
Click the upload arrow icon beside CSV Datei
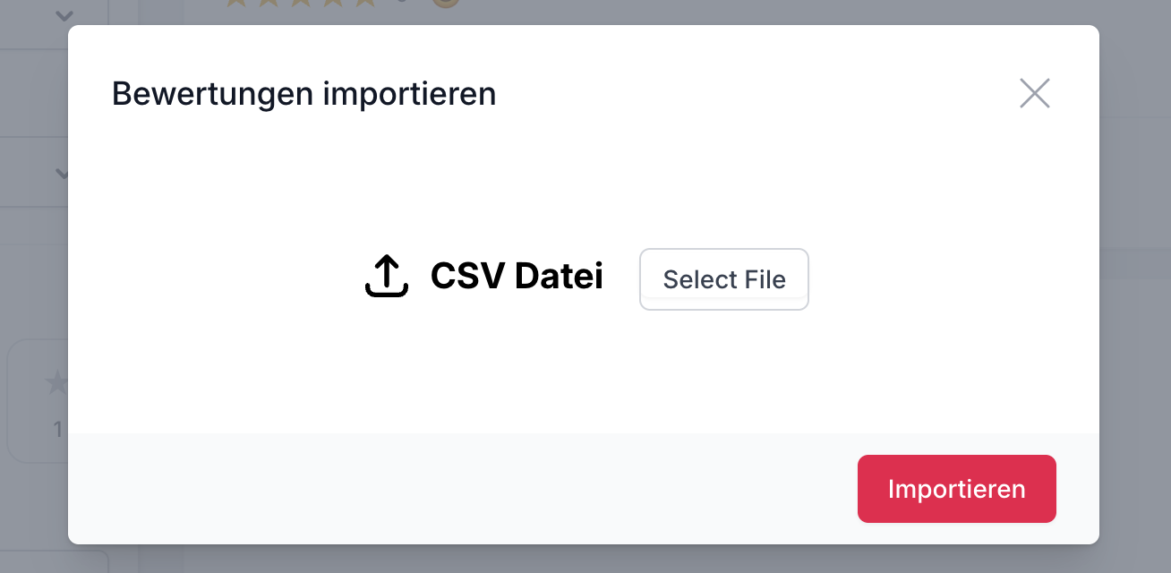387,276
